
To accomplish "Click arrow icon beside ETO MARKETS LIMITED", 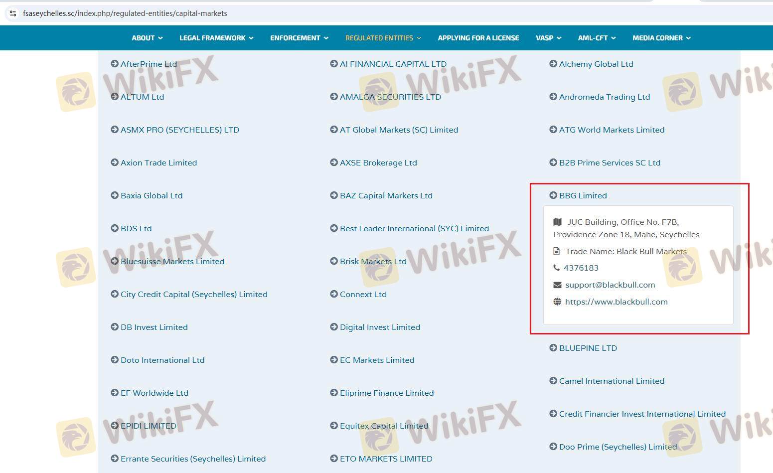I will click(334, 459).
